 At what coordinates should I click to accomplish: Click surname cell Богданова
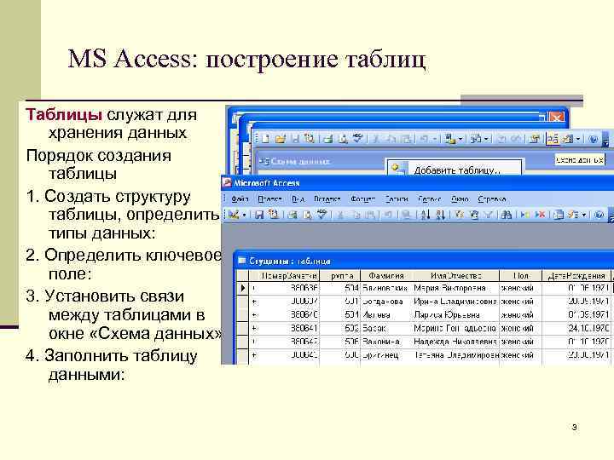pos(386,302)
